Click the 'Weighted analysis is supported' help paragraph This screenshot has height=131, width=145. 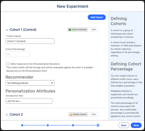tap(124, 94)
